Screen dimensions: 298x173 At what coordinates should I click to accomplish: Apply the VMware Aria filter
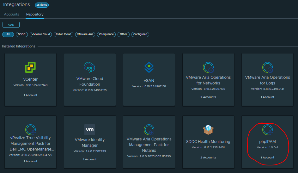coord(85,34)
